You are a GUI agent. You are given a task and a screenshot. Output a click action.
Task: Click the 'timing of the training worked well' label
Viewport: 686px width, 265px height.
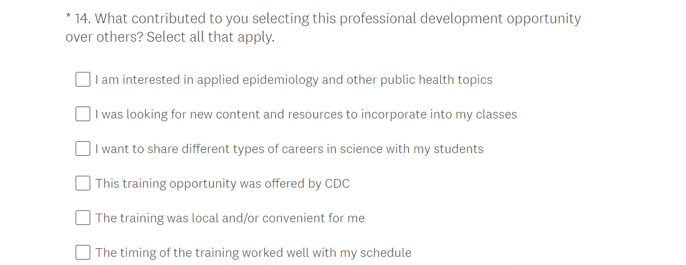[x=253, y=253]
